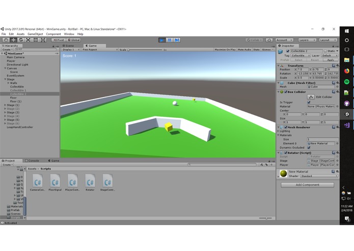
Task: Toggle the Mesh Renderer enabled checkbox
Action: coord(286,127)
